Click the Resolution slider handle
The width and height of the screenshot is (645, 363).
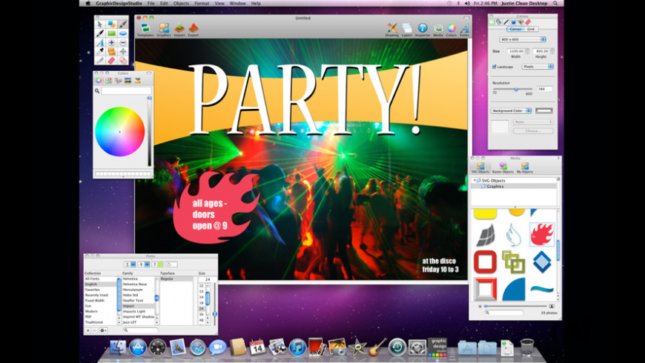click(517, 89)
